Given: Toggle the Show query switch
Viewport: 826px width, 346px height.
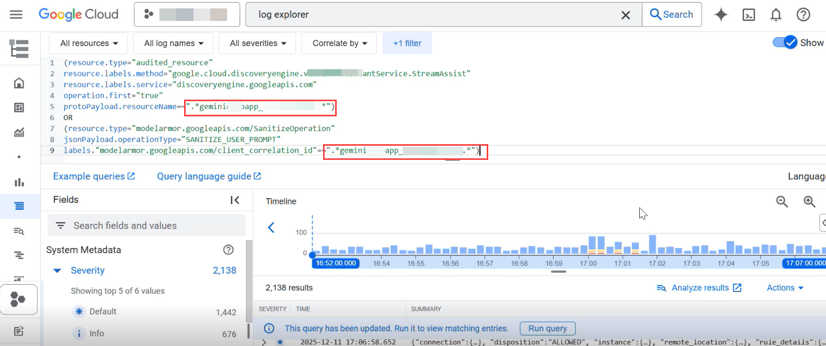Looking at the screenshot, I should [x=785, y=43].
